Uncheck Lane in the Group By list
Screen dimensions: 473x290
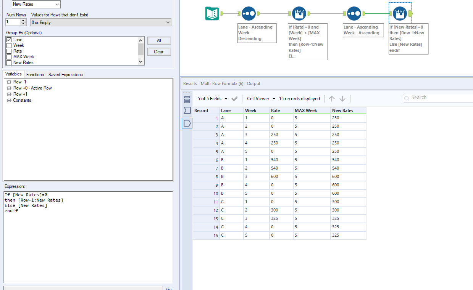(x=9, y=39)
